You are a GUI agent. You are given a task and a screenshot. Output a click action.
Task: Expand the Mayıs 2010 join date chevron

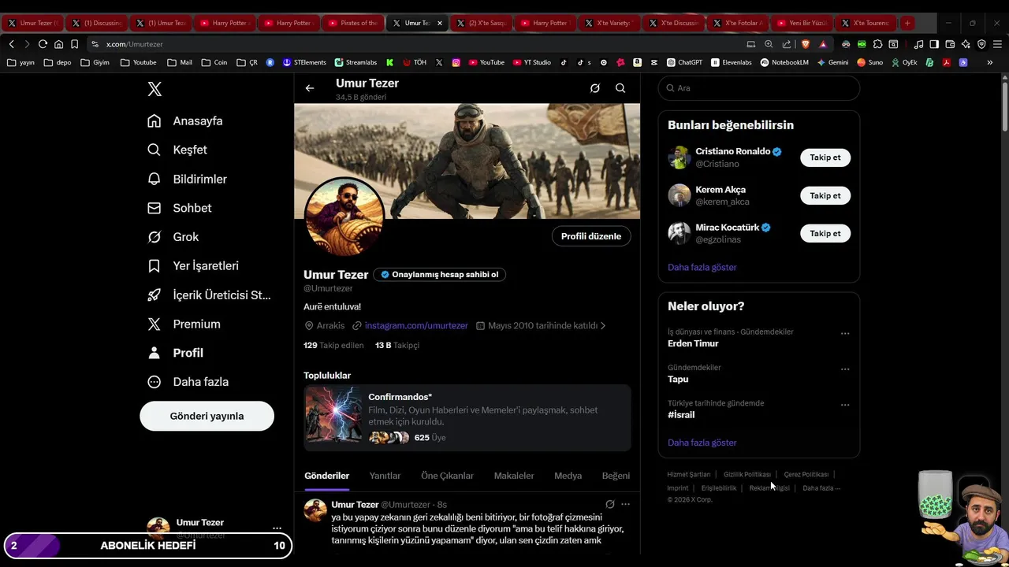[x=603, y=325]
